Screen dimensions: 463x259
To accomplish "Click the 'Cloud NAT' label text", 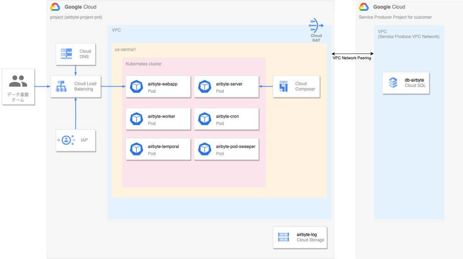I will (316, 38).
